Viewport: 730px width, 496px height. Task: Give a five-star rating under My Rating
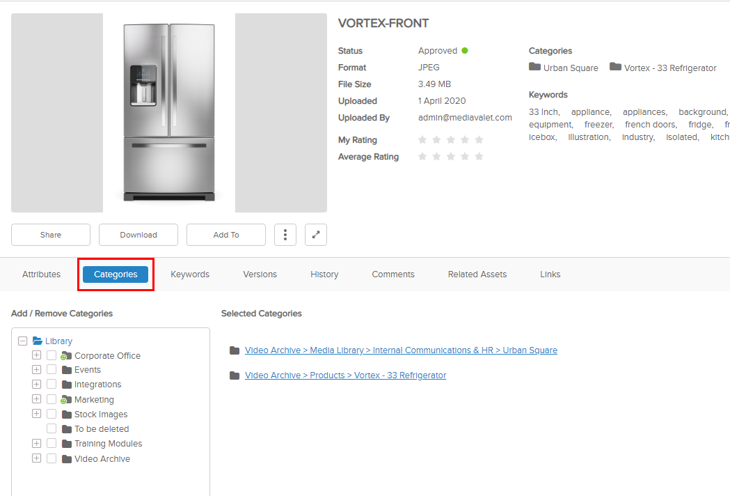(x=478, y=139)
